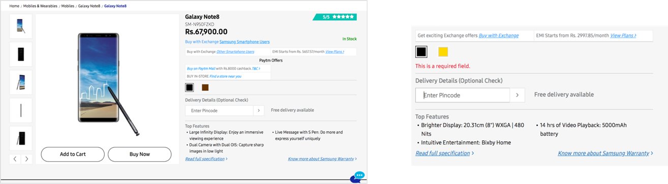Select the brown color swatch
Image resolution: width=668 pixels, height=184 pixels.
(x=205, y=87)
